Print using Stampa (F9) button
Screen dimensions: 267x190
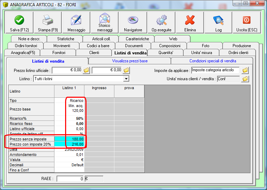tap(48, 22)
